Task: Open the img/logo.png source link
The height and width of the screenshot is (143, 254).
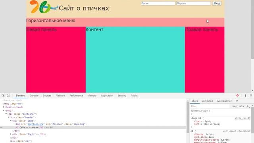Action: tap(35, 124)
